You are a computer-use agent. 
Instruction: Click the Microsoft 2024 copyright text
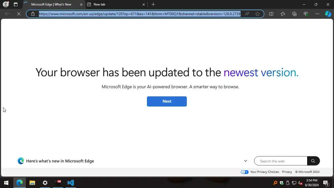point(307,172)
